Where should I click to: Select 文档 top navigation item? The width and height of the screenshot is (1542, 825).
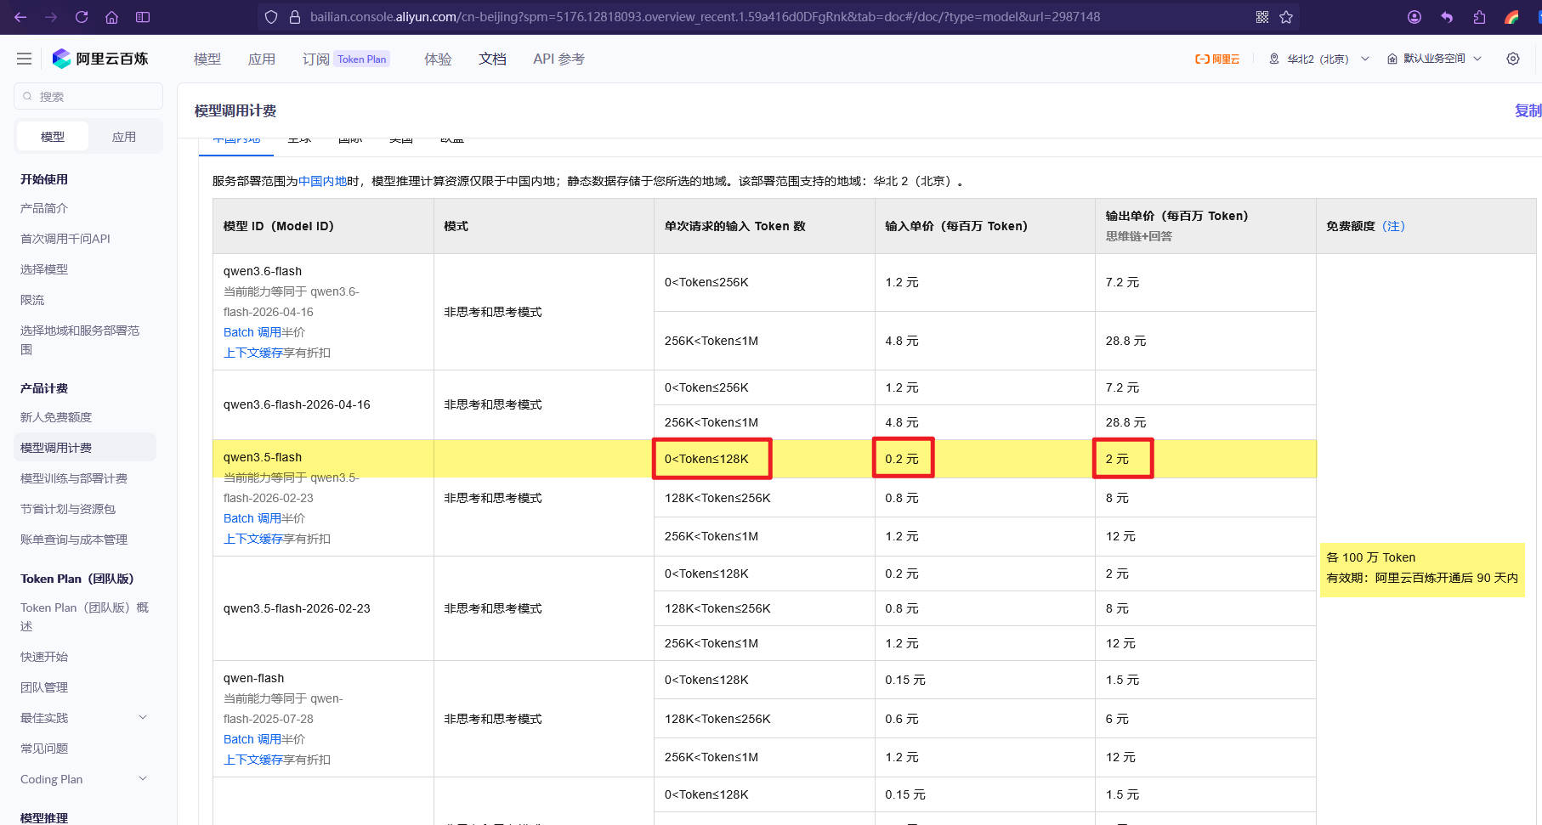(492, 59)
